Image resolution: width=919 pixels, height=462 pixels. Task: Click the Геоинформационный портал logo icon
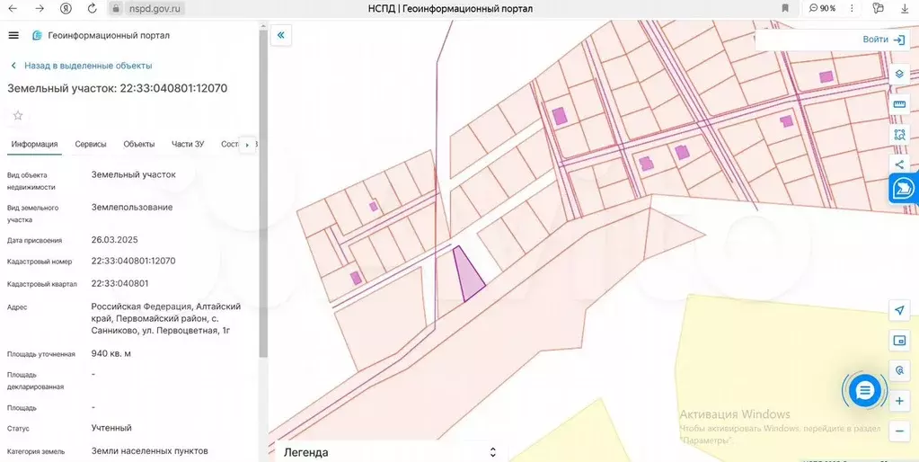click(x=37, y=35)
